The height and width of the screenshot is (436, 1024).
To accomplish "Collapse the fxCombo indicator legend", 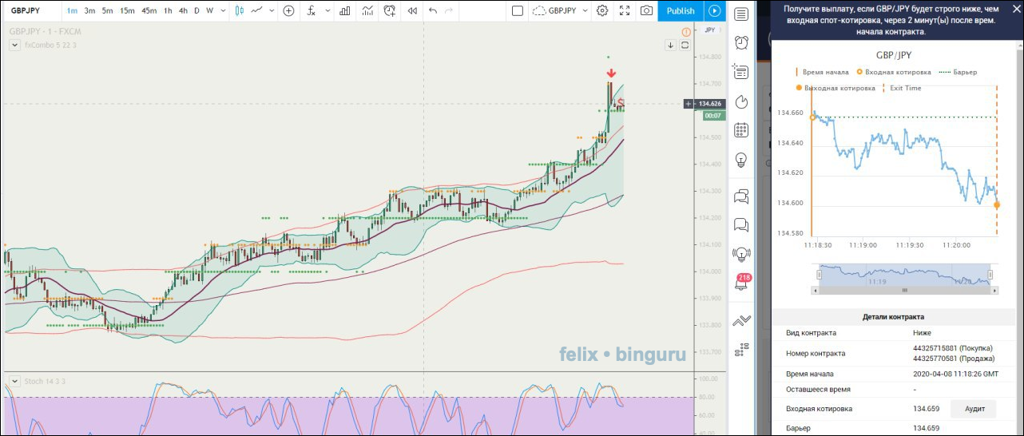I will 14,46.
